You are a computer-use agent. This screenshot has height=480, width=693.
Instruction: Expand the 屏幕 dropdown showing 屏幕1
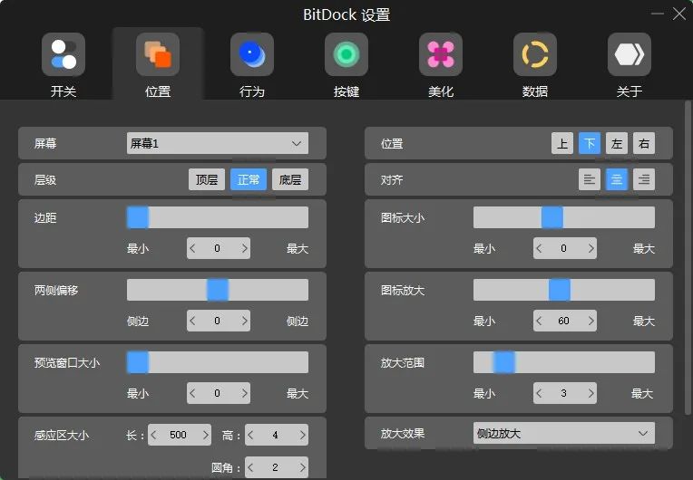tap(218, 143)
